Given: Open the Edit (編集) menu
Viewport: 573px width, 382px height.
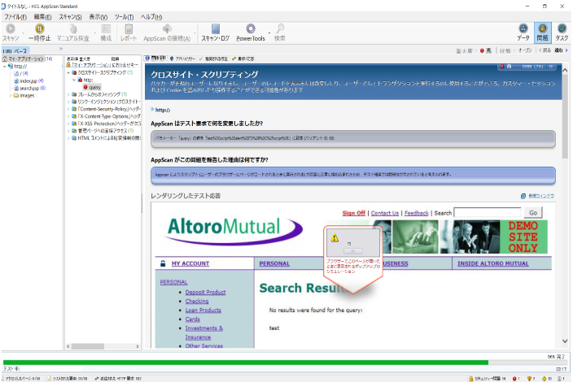Looking at the screenshot, I should tap(42, 17).
